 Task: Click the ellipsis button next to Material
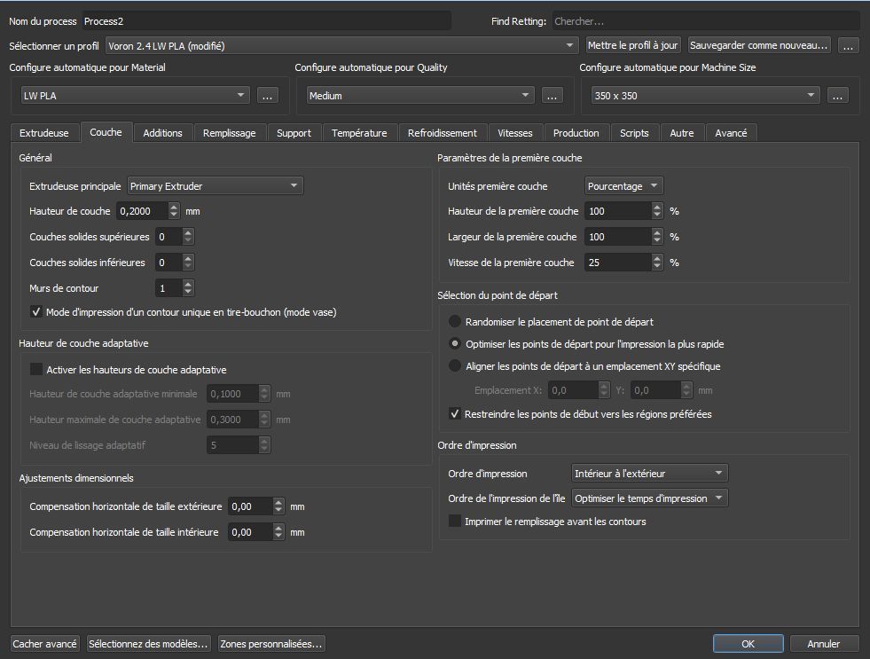point(268,96)
